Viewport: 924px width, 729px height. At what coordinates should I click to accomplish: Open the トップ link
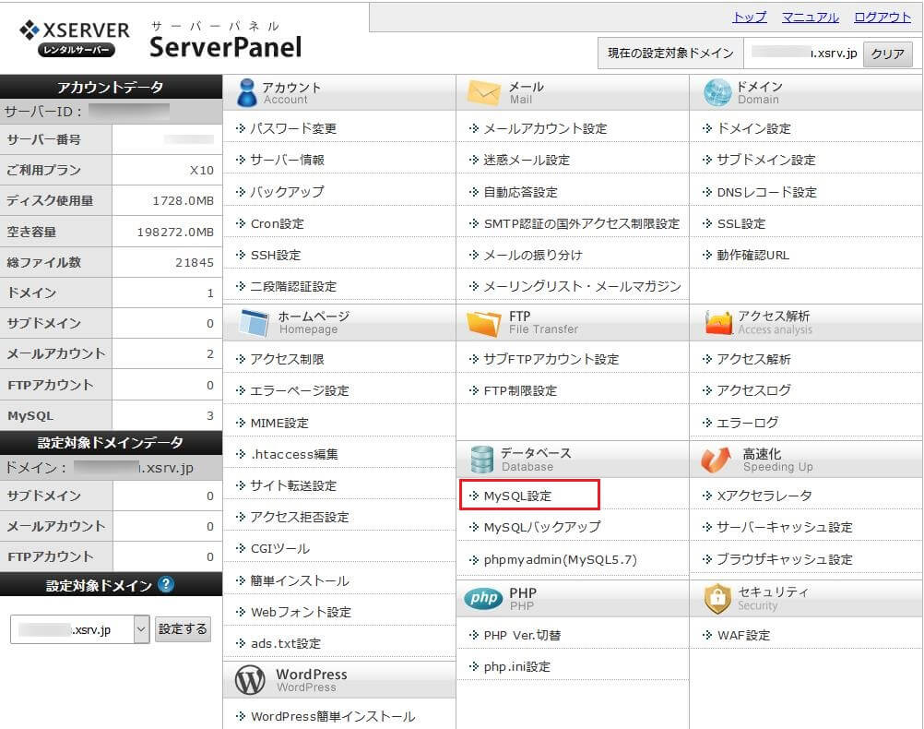pyautogui.click(x=749, y=18)
